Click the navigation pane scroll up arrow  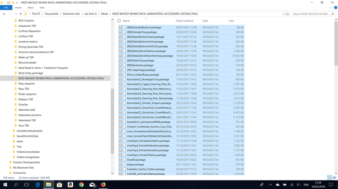pos(112,20)
